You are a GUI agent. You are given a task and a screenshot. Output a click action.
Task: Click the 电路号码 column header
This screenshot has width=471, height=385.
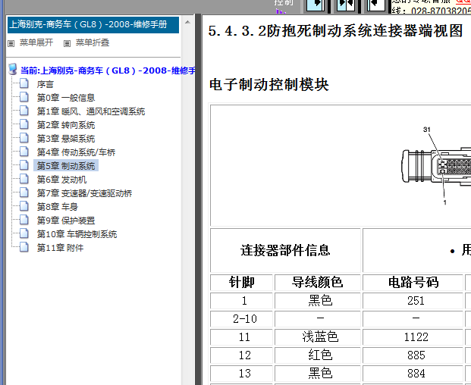point(413,282)
